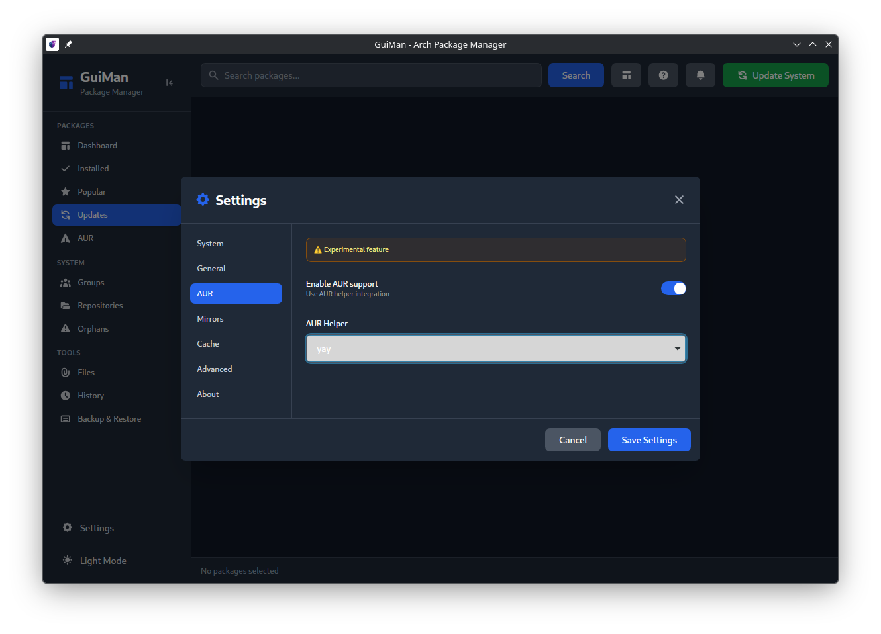Open the AUR section in left sidebar
881x634 pixels.
pyautogui.click(x=85, y=238)
